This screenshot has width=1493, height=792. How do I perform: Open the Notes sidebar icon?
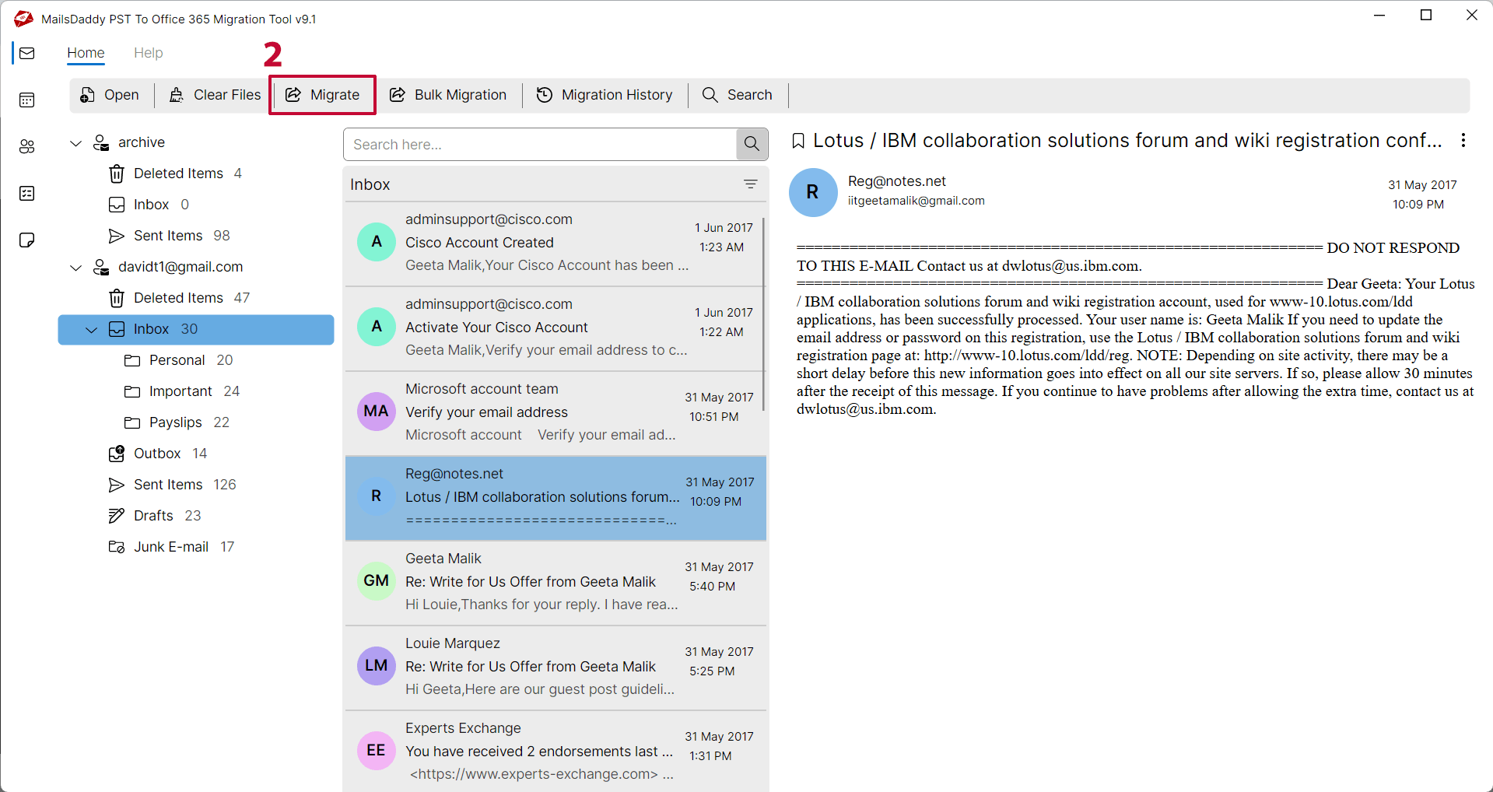pyautogui.click(x=27, y=240)
